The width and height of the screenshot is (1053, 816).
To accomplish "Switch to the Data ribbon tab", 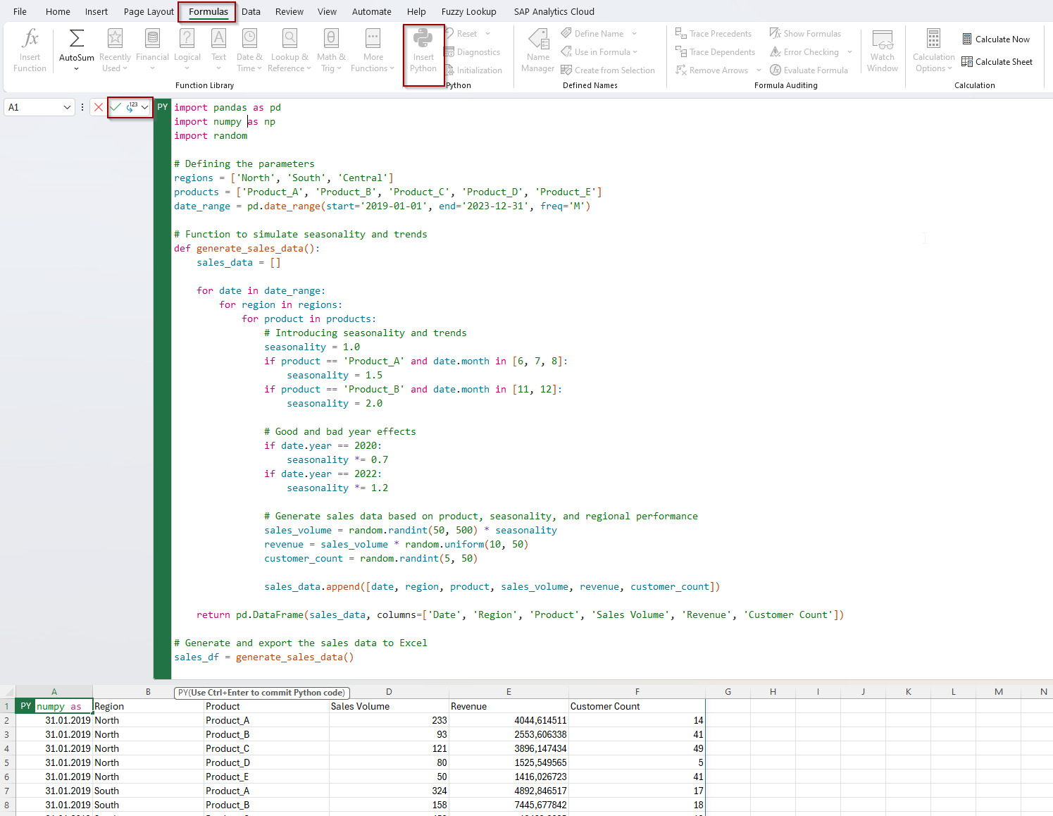I will point(251,11).
